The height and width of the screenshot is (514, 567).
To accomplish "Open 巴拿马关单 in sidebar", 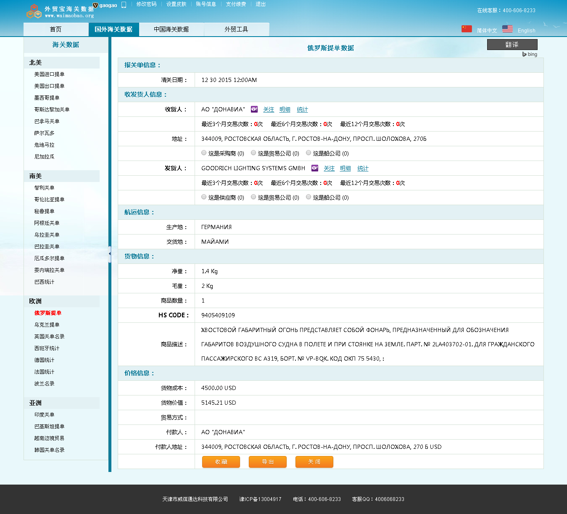I will [47, 121].
